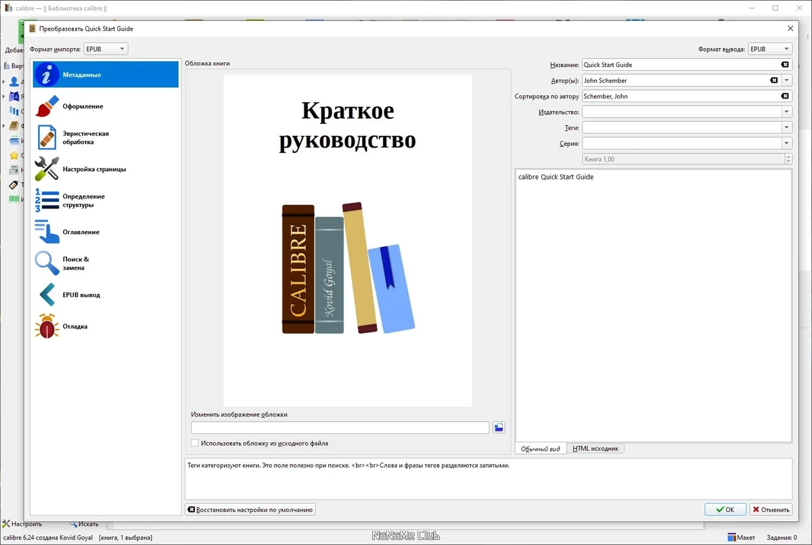Open the EPUB вывод section icon
This screenshot has width=812, height=545.
click(47, 295)
